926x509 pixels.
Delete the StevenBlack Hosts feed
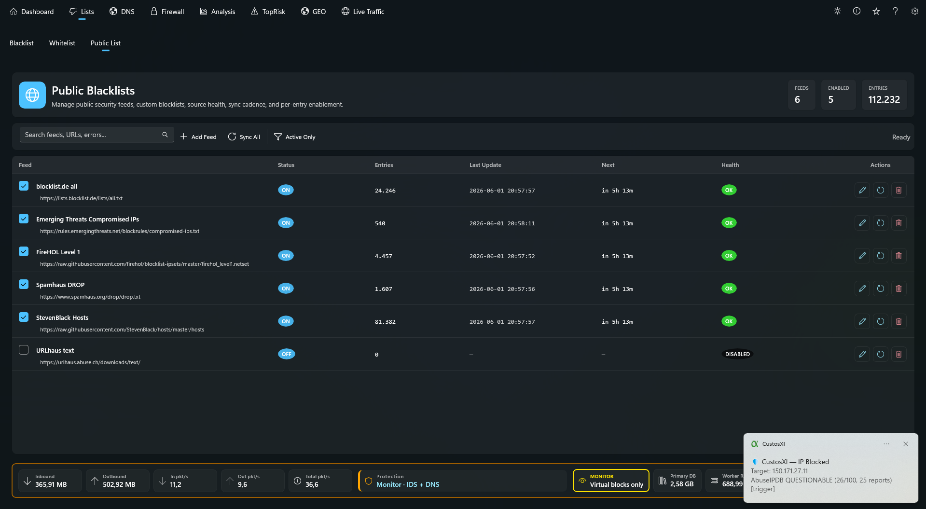[x=898, y=321]
